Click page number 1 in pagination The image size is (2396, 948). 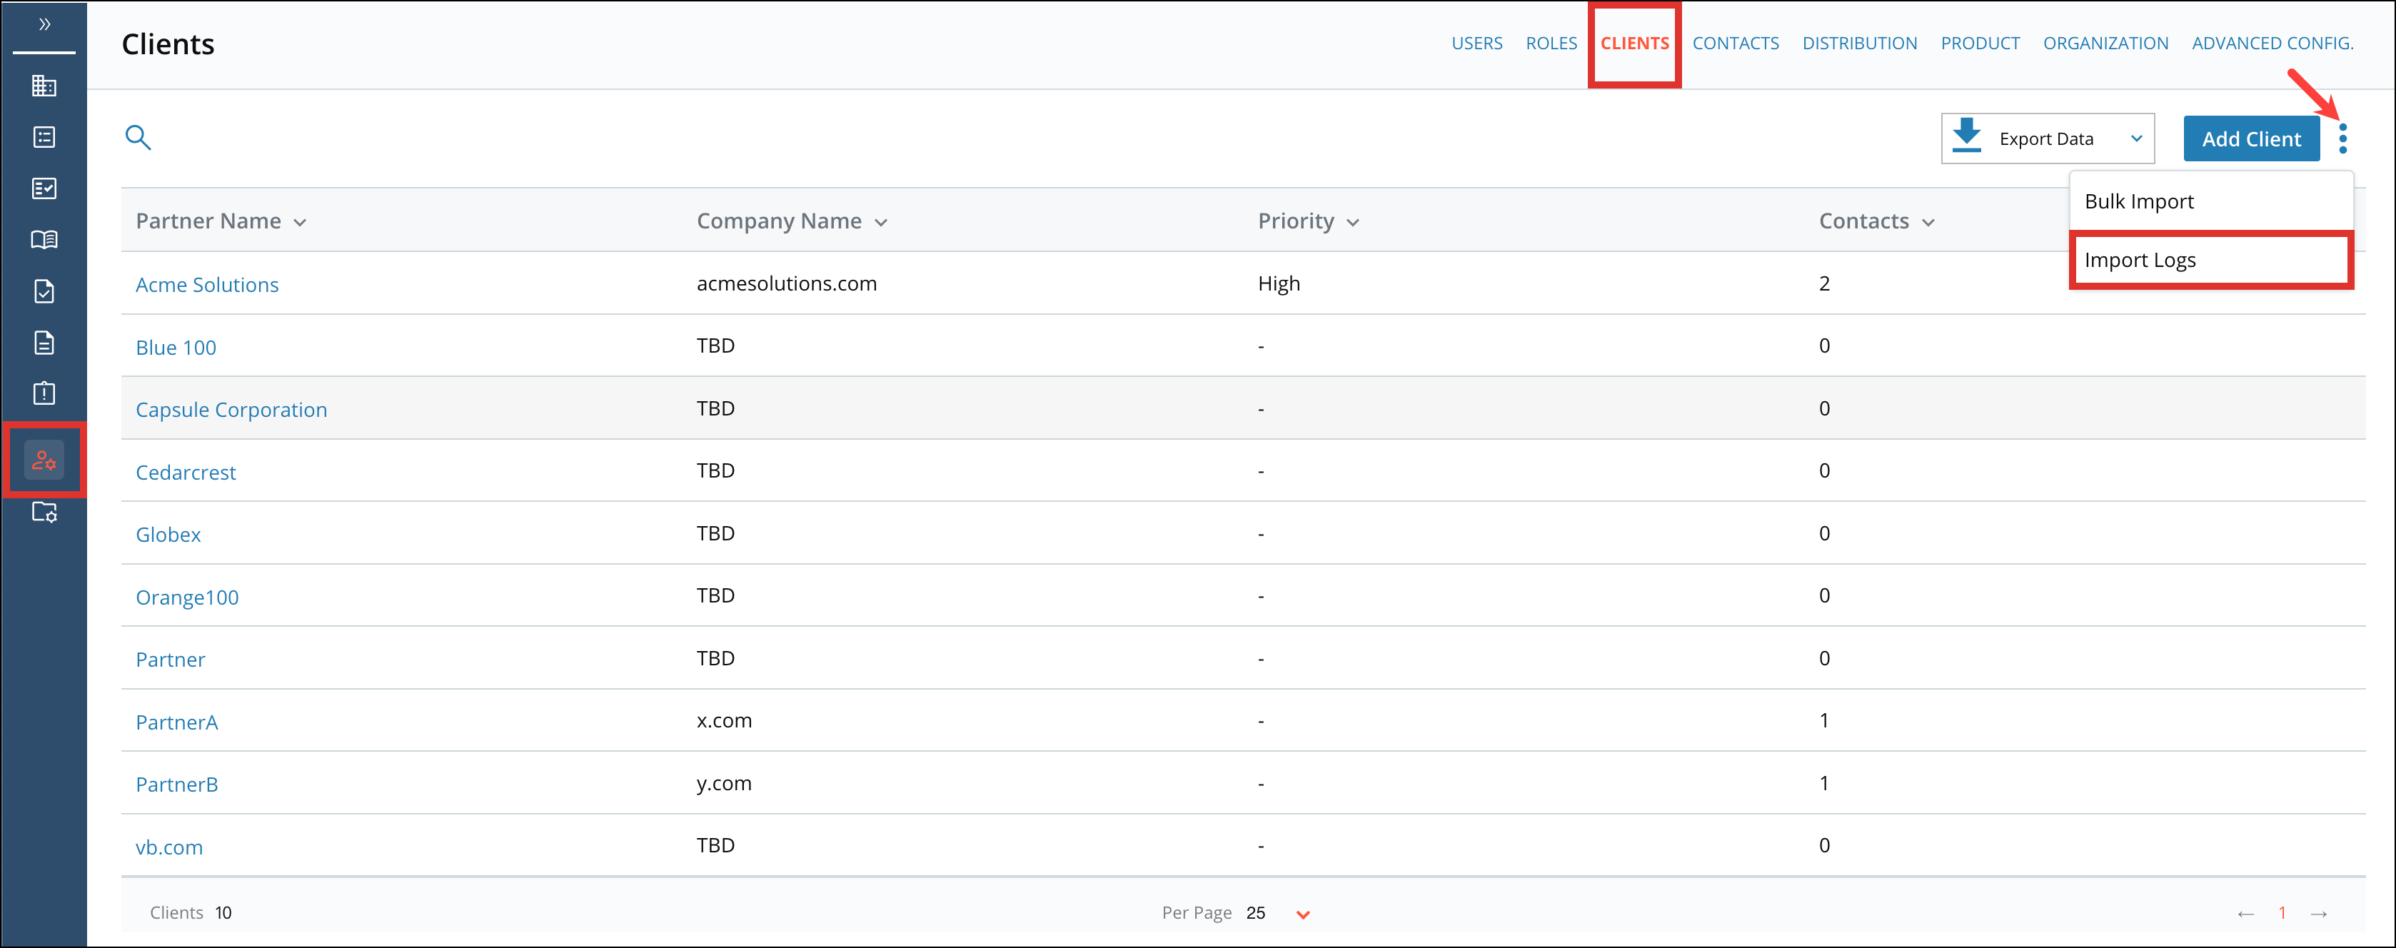[x=2282, y=912]
